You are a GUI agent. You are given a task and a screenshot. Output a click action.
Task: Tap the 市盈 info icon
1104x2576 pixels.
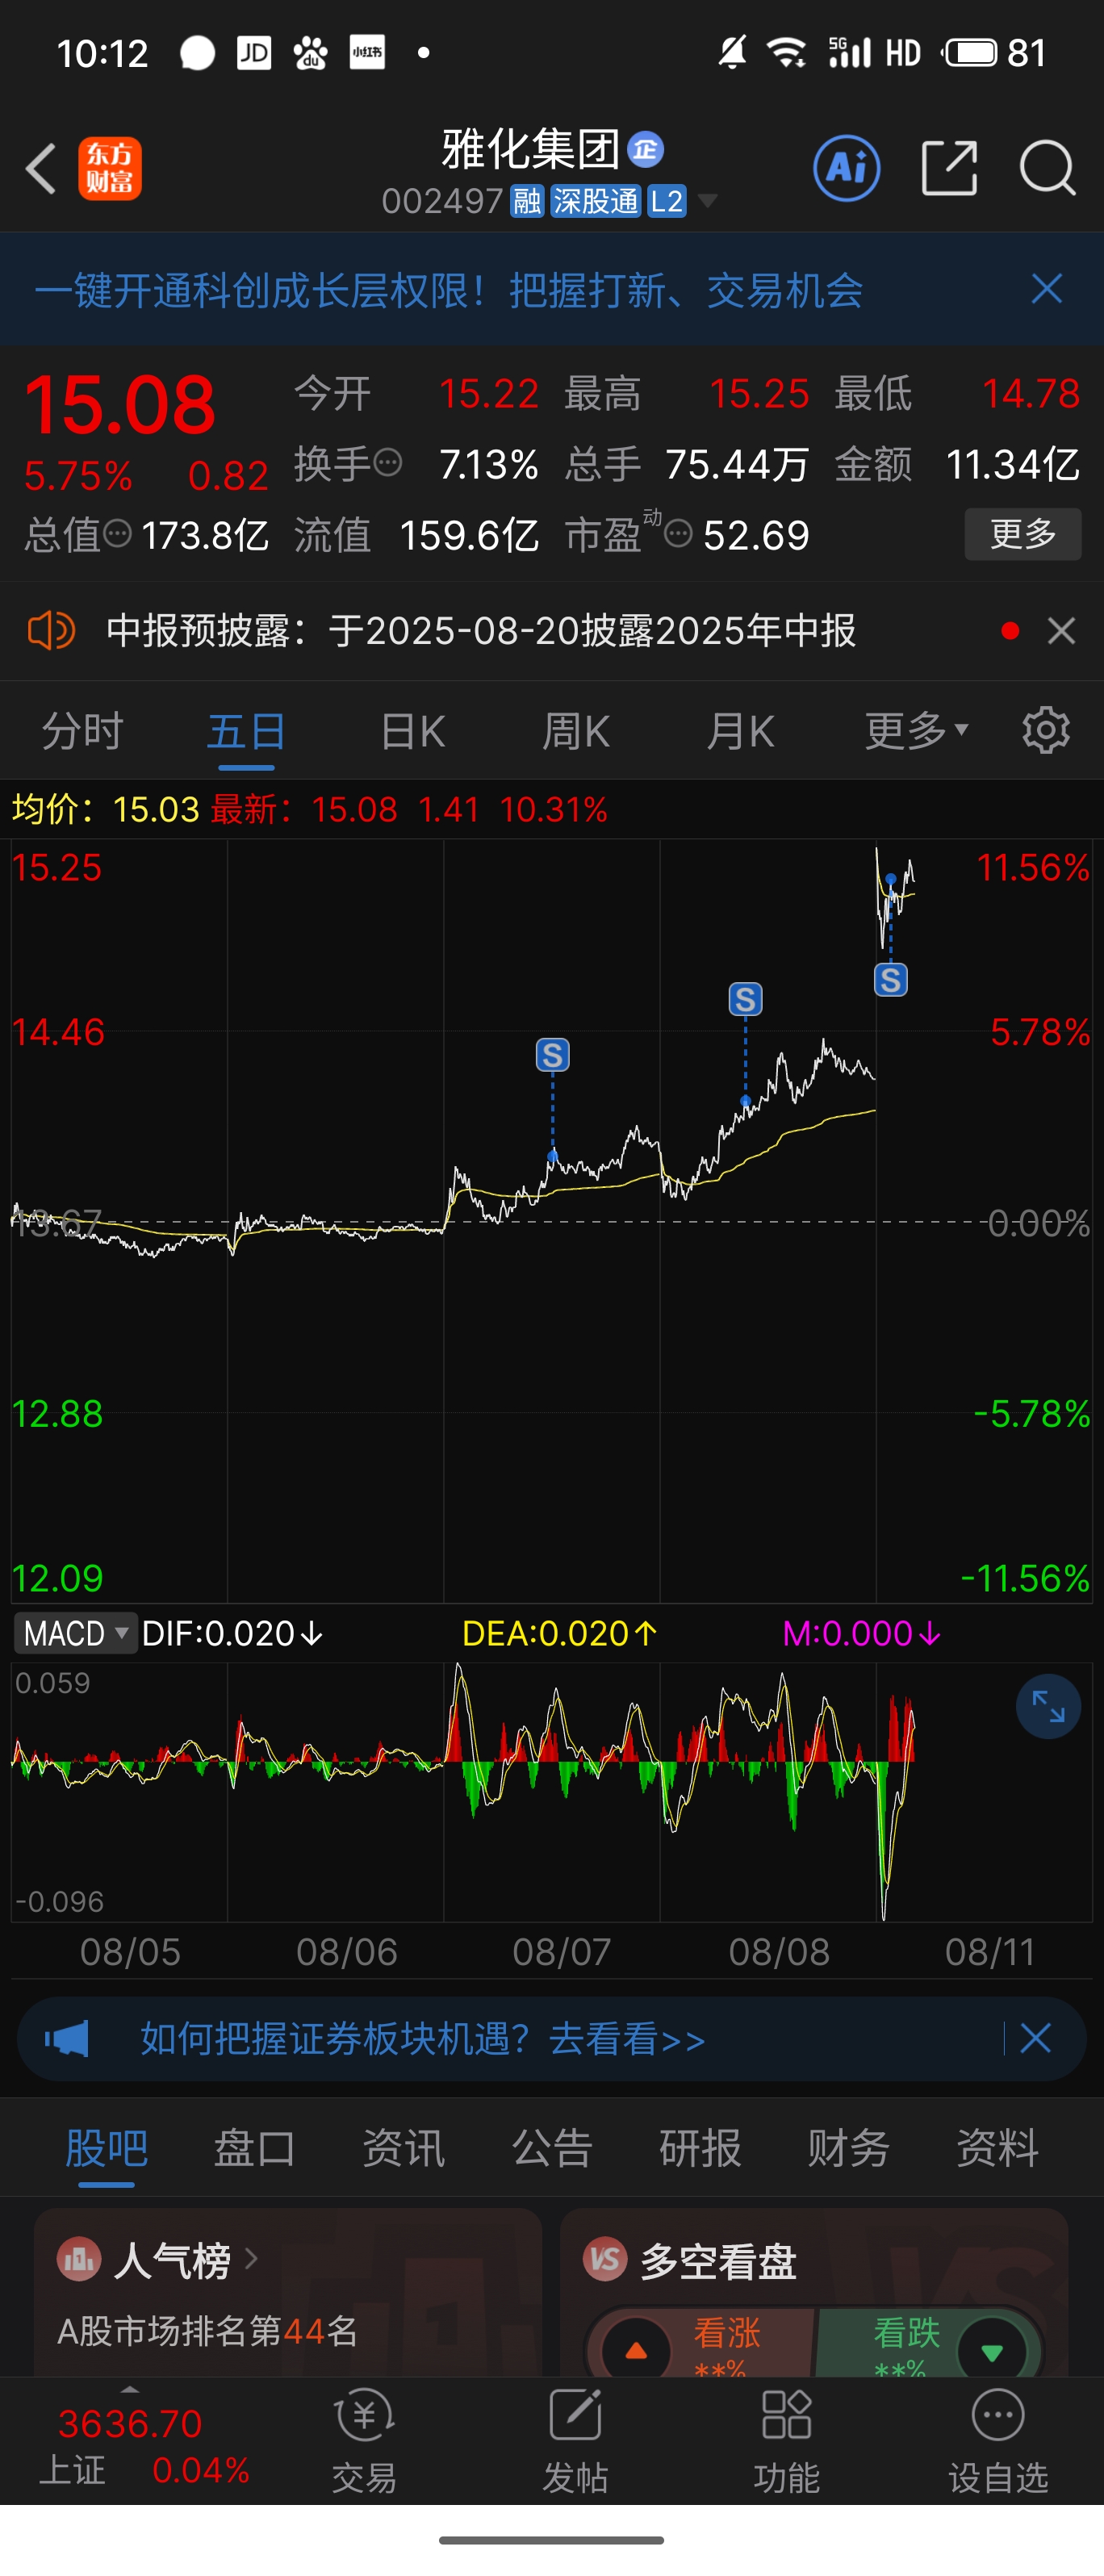tap(678, 534)
